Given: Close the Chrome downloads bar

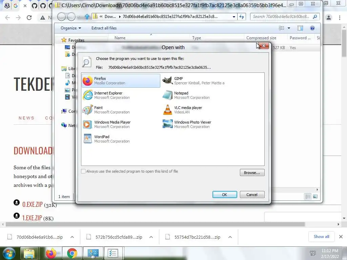Looking at the screenshot, I should (x=341, y=237).
